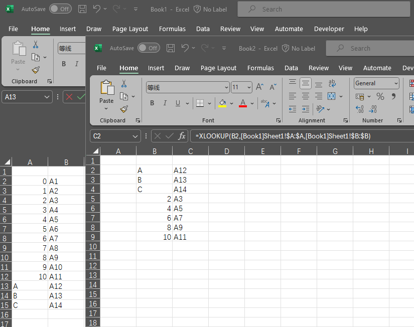Apply the Borders icon in Book2

click(x=200, y=103)
